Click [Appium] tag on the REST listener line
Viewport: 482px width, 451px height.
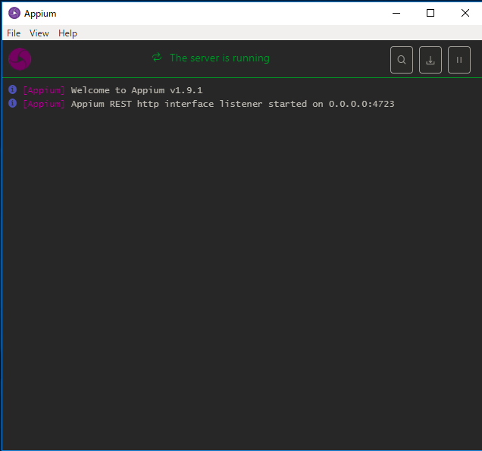[x=44, y=104]
